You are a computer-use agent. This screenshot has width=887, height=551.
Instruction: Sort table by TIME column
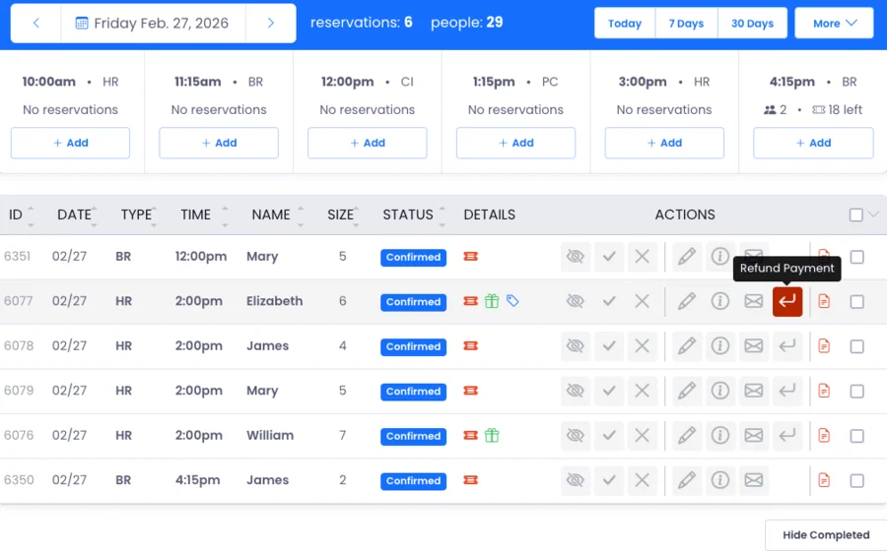pos(204,215)
